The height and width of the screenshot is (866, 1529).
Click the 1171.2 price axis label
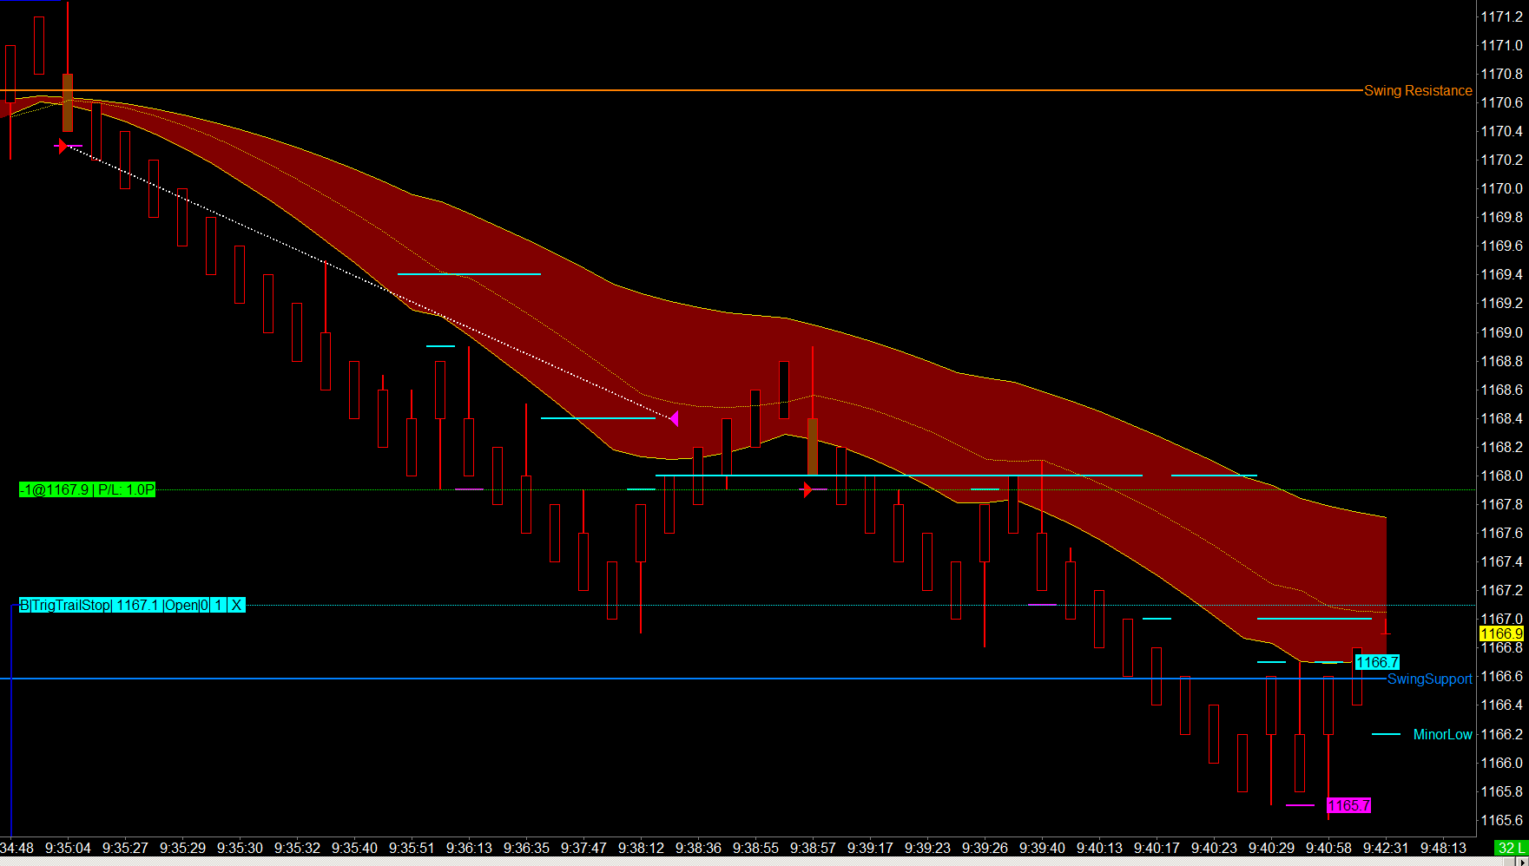1502,16
